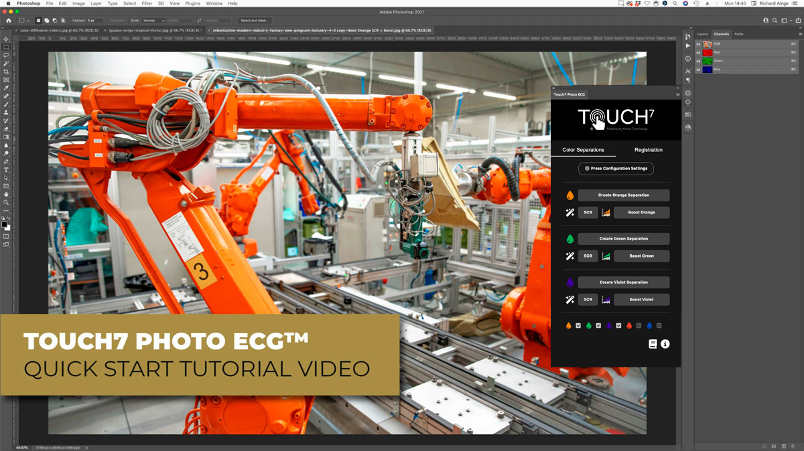This screenshot has height=451, width=804.
Task: Open the Actions play icon in collapsed panel
Action: (x=688, y=46)
